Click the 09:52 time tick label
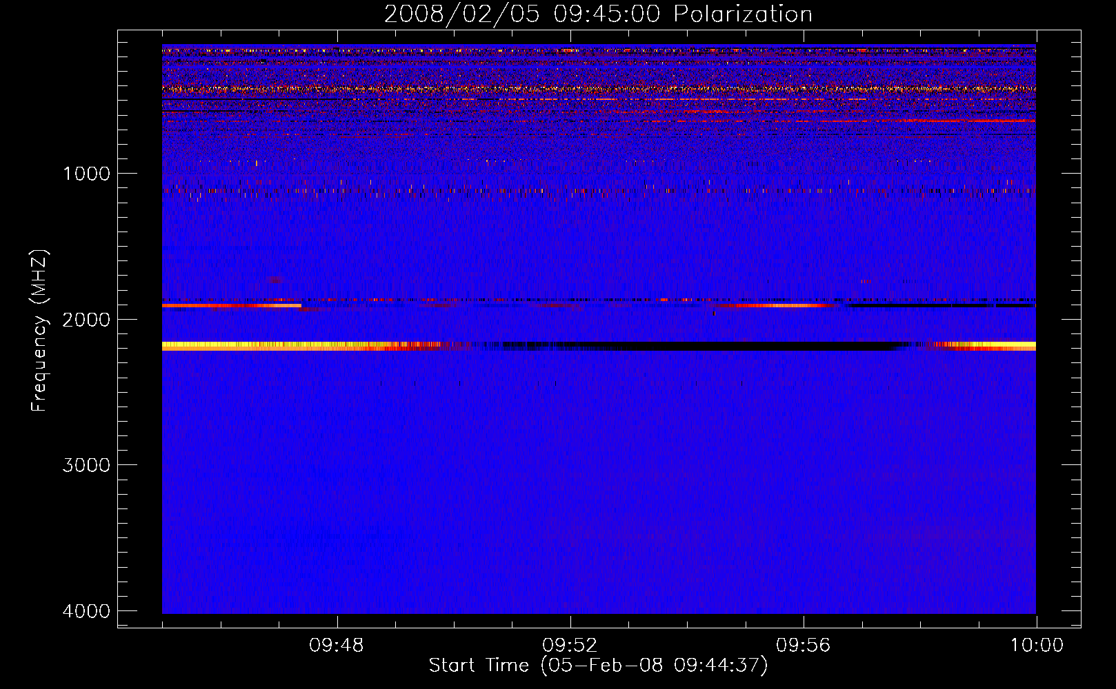Screen dimensions: 1116x689 tap(570, 646)
